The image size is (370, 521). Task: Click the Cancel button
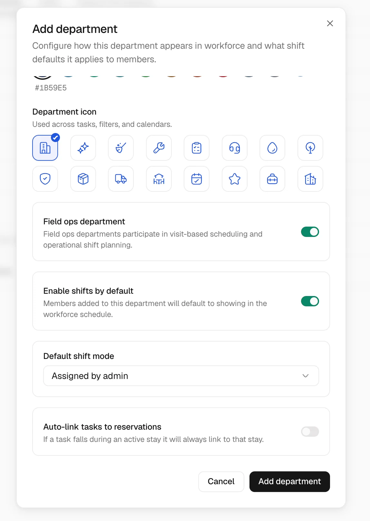pyautogui.click(x=221, y=482)
